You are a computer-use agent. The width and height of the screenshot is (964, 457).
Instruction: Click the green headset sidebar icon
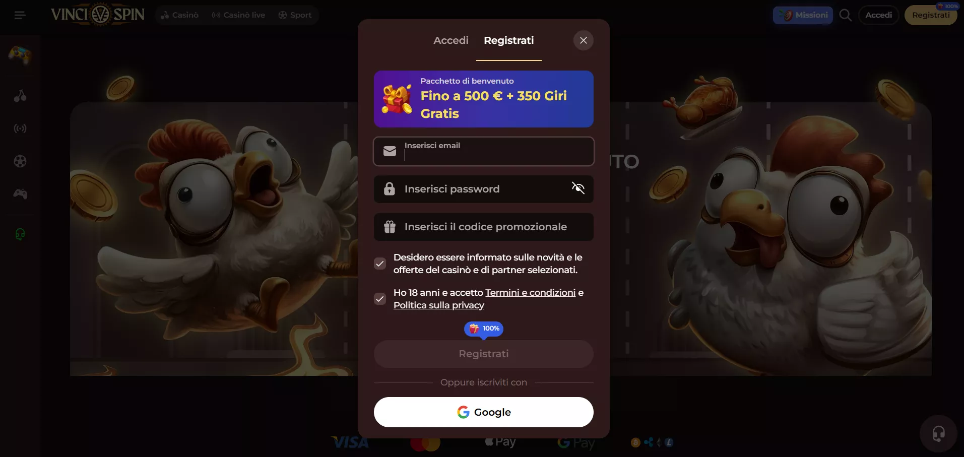click(x=20, y=234)
